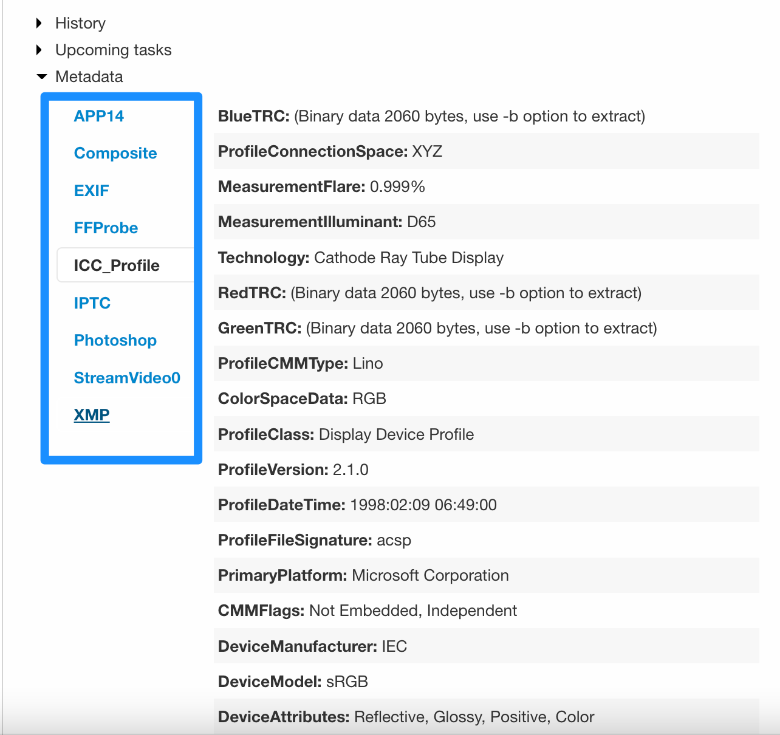Click the ProfileConnectionSpace: XYZ row
Image resolution: width=780 pixels, height=735 pixels.
coord(487,151)
